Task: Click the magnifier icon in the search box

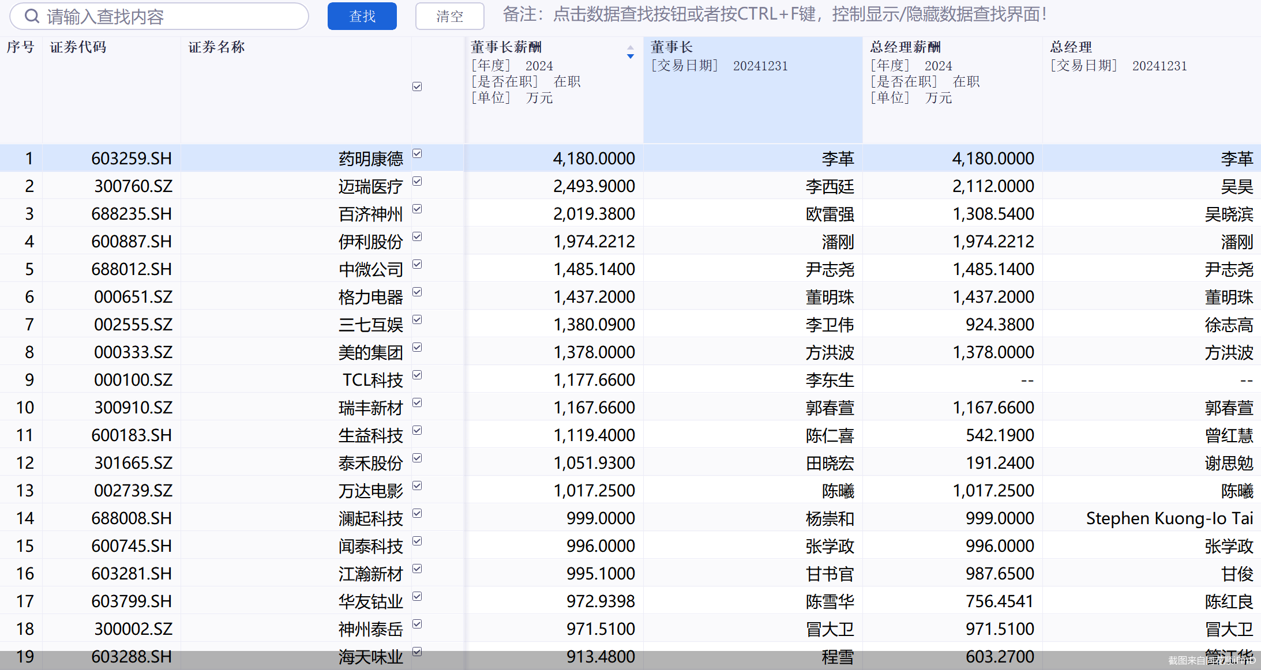Action: tap(32, 16)
